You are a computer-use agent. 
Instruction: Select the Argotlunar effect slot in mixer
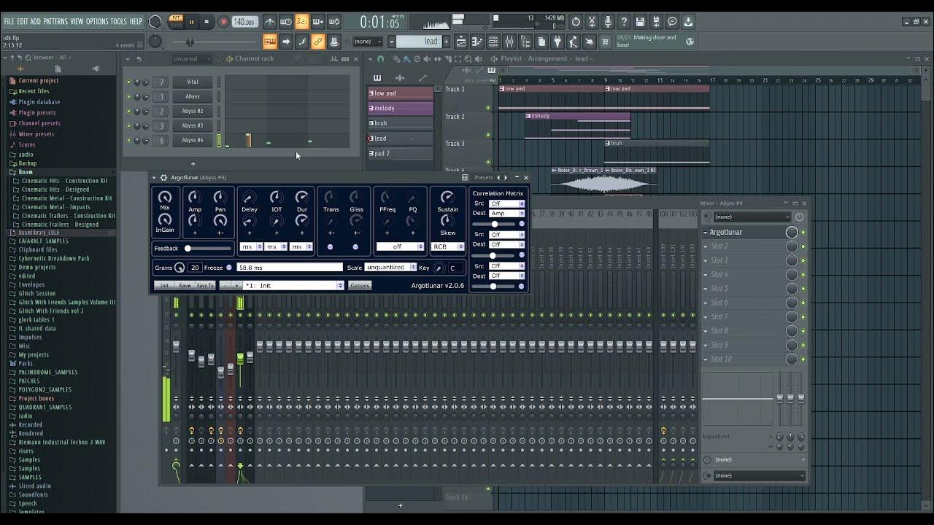(x=743, y=232)
